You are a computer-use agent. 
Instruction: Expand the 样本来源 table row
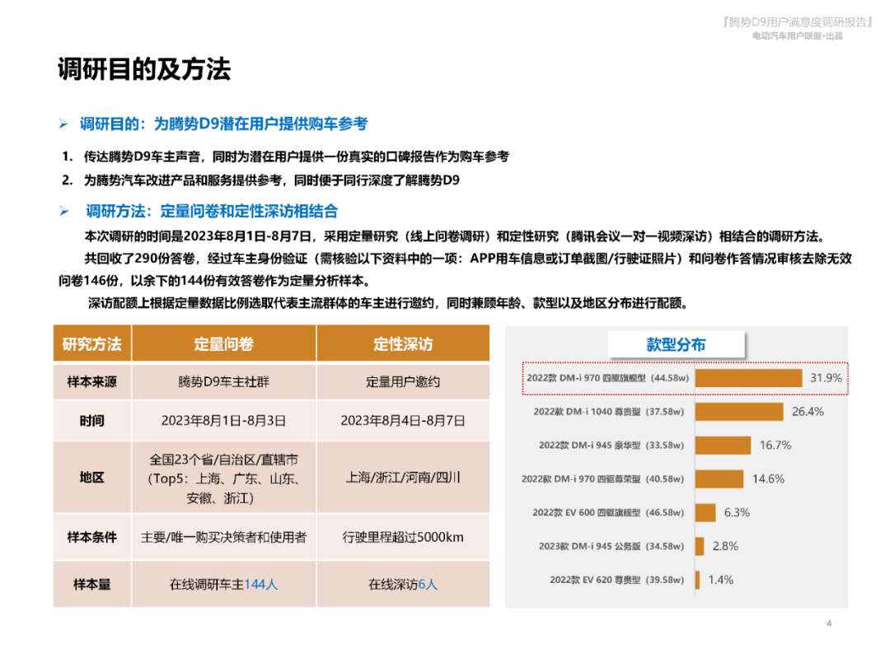pyautogui.click(x=91, y=382)
